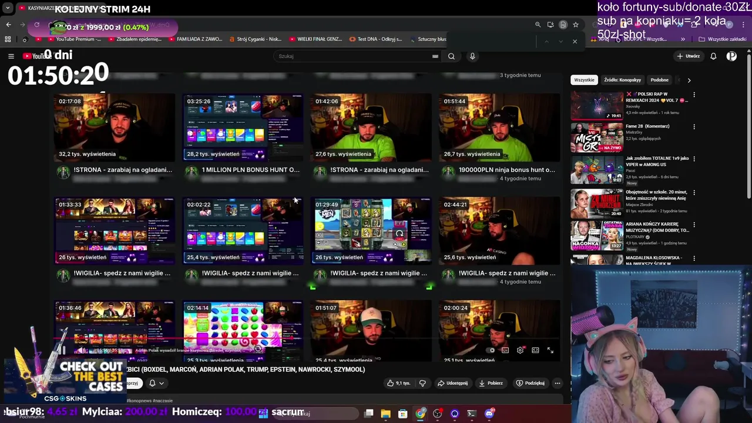Open the Fame 28 live thumbnail

coord(597,138)
